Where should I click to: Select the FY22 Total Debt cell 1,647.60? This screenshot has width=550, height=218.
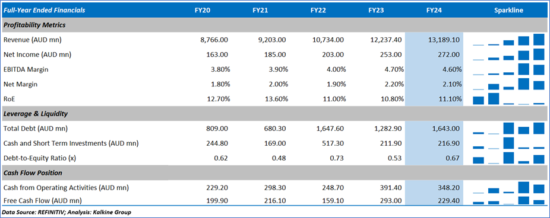330,129
